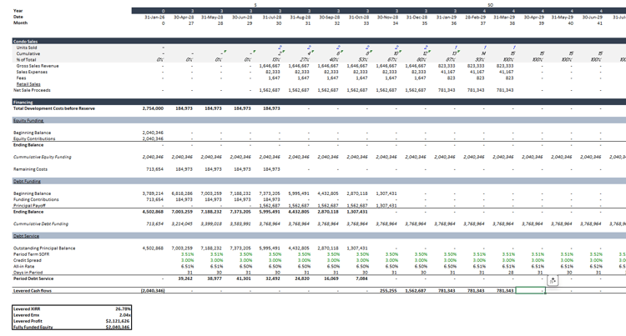The width and height of the screenshot is (626, 336).
Task: Select the 3,789,214 debt beginning balance
Action: 153,193
